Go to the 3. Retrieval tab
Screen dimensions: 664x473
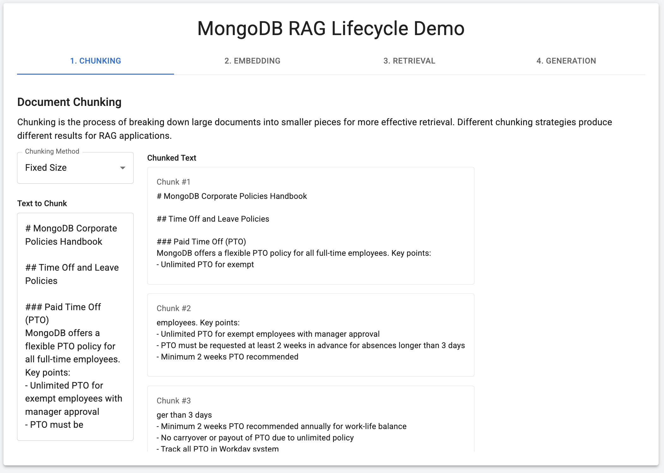pyautogui.click(x=409, y=61)
